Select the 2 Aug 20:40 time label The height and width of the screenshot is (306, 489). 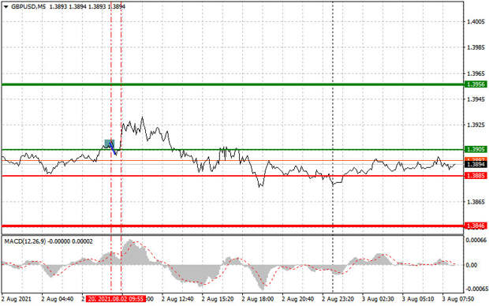(298, 299)
